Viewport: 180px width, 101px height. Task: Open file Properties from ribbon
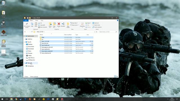coord(82,25)
